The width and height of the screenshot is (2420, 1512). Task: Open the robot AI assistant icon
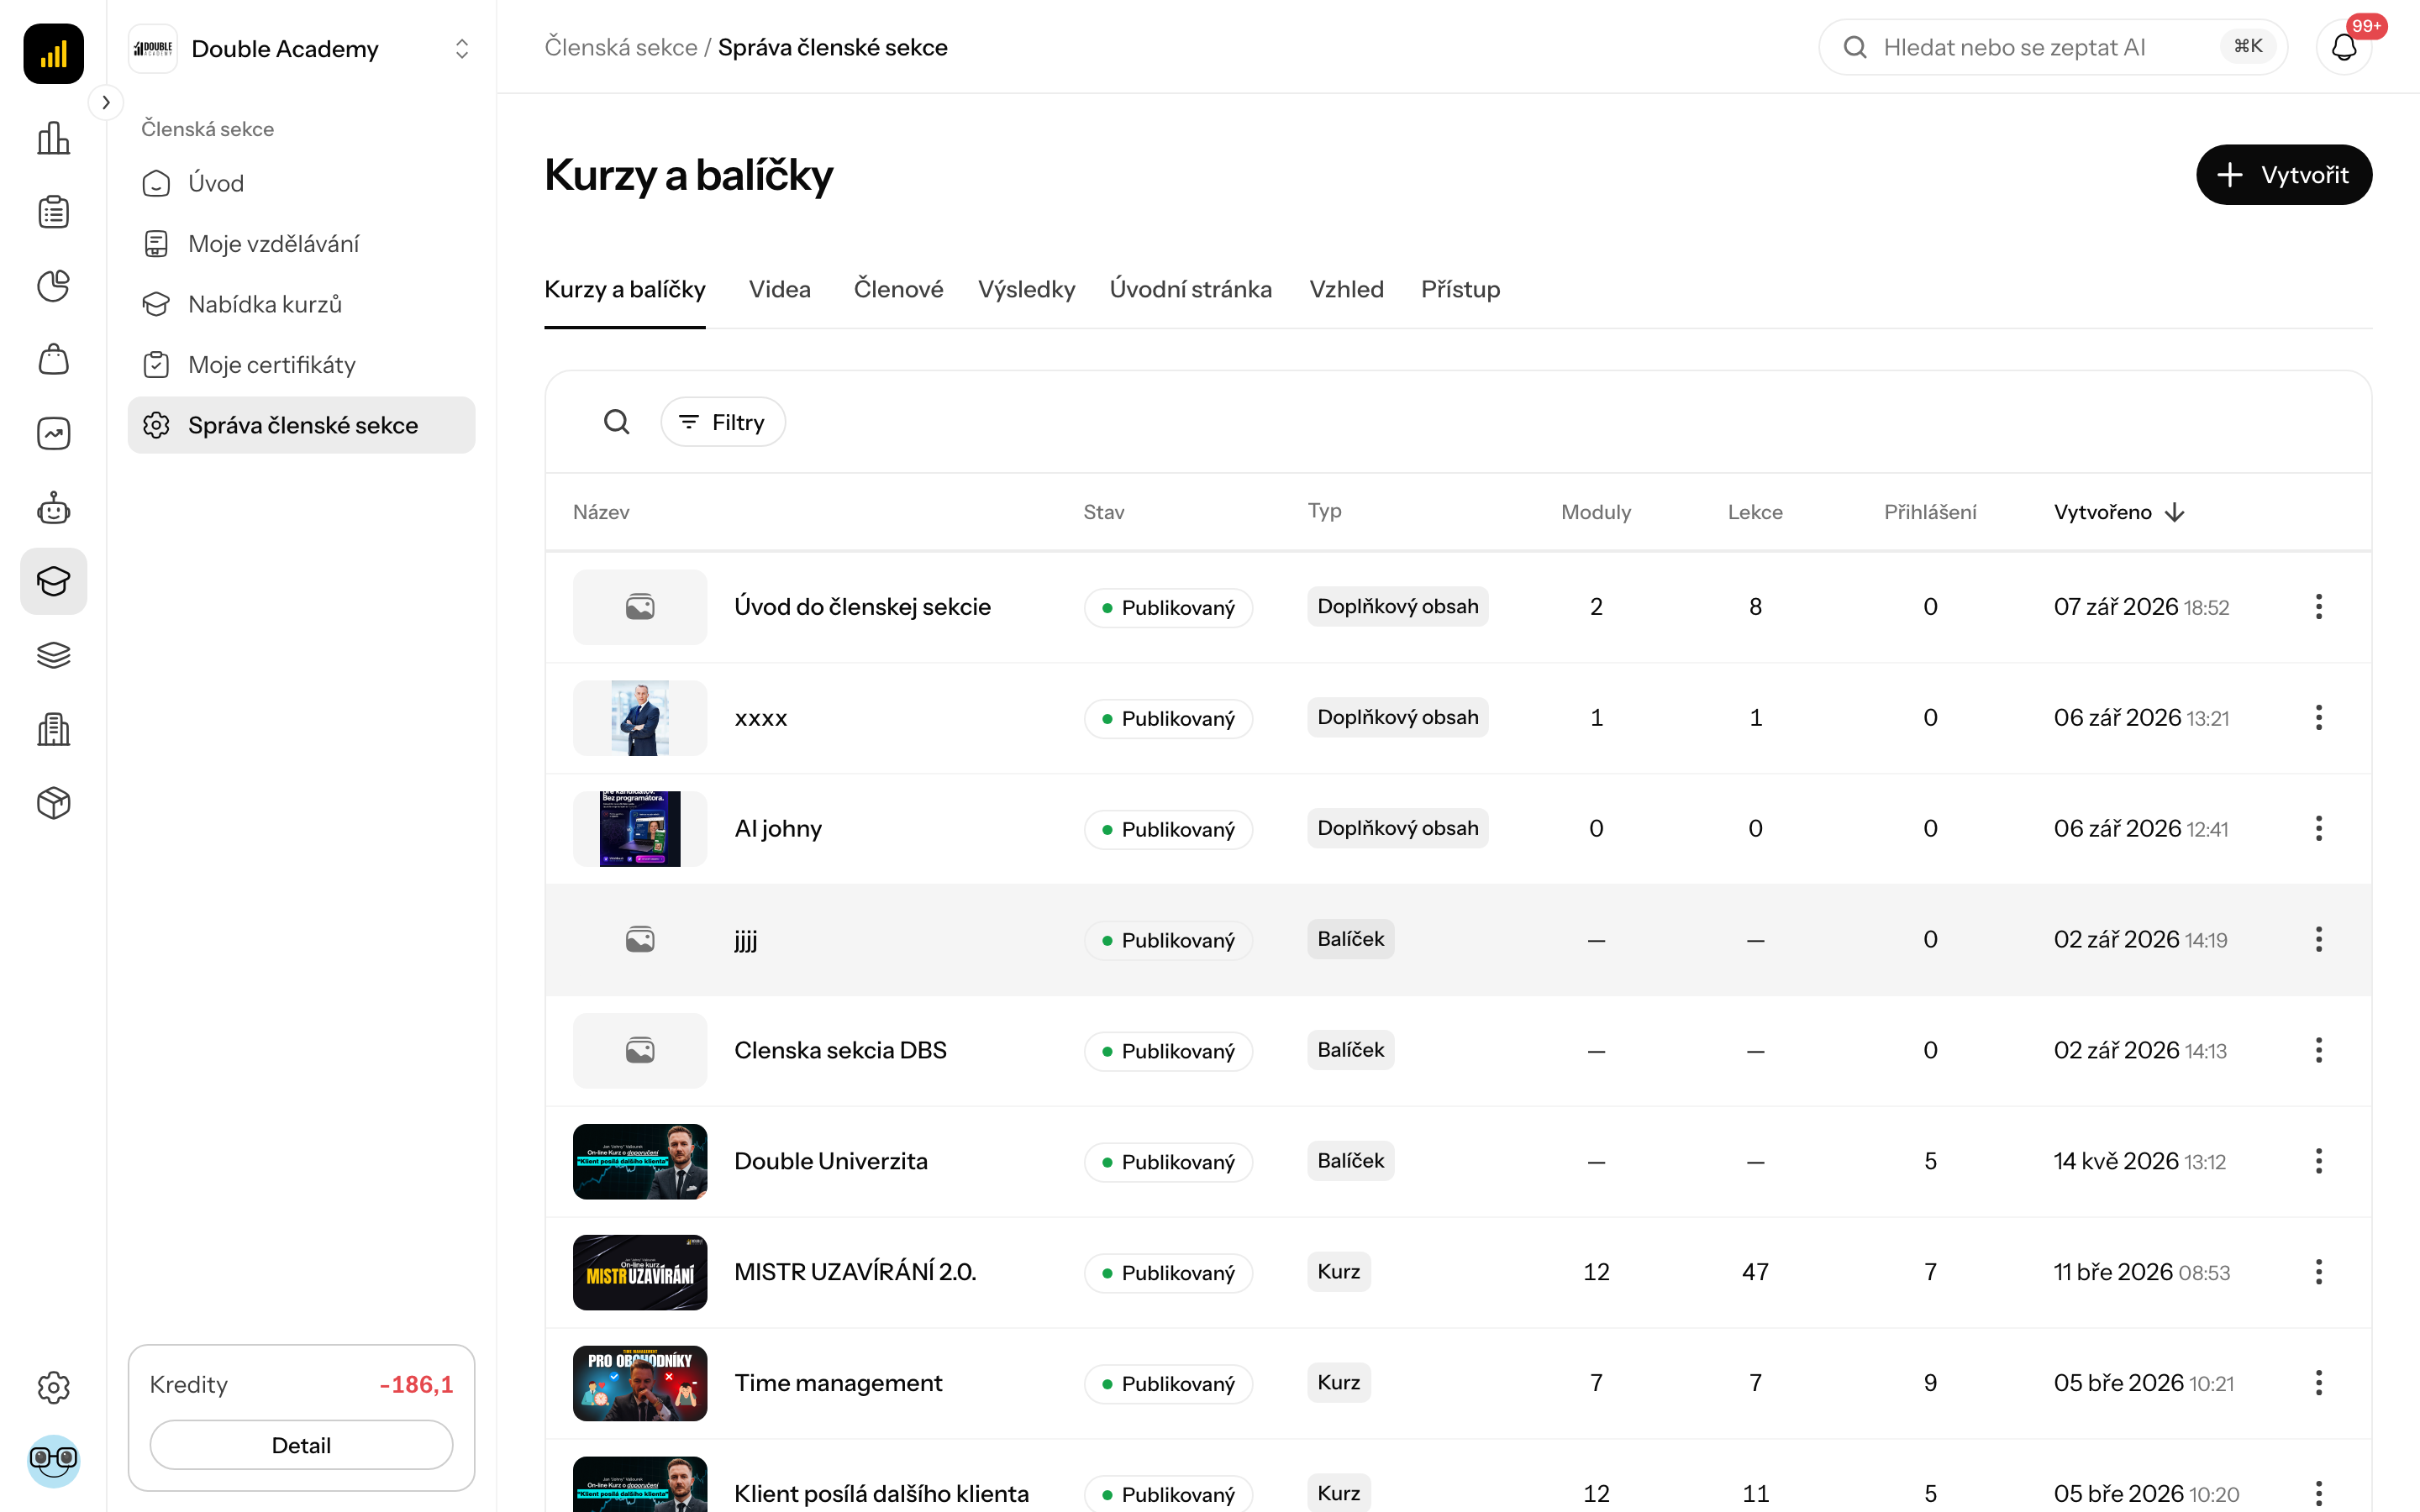[x=53, y=508]
